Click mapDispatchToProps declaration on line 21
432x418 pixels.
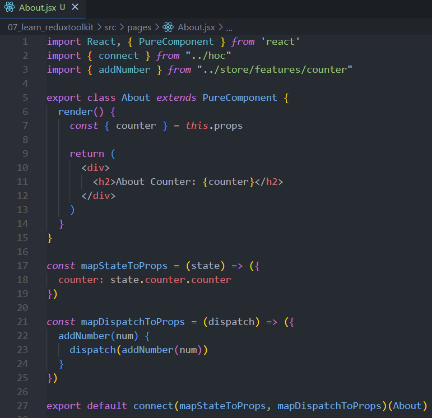click(133, 322)
